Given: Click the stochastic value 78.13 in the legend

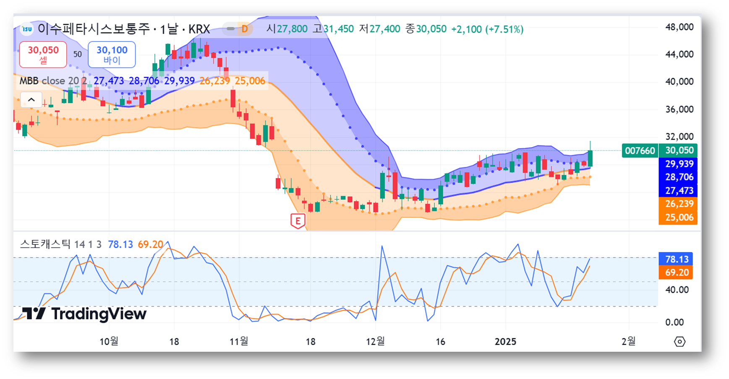Looking at the screenshot, I should pos(120,244).
